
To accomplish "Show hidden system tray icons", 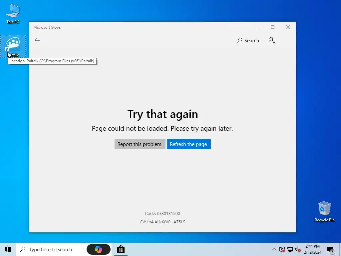I will pyautogui.click(x=274, y=249).
